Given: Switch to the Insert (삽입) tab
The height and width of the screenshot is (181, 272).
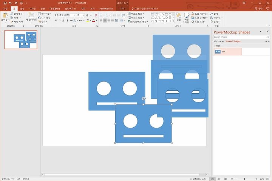Looking at the screenshot, I should click(x=22, y=8).
